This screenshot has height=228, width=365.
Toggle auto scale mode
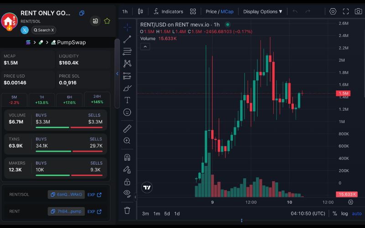coord(357,213)
